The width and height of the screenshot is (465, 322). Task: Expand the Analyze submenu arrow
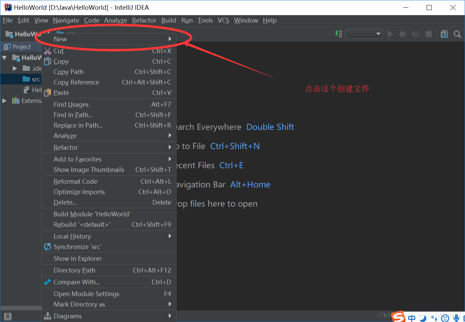170,136
